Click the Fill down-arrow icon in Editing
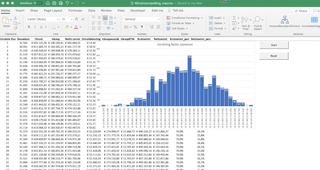 (234, 23)
